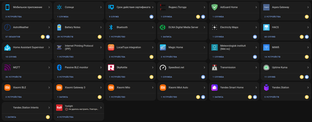This screenshot has width=312, height=122.
Task: Open the 10 служб link under Supervisor
Action: tap(11, 57)
